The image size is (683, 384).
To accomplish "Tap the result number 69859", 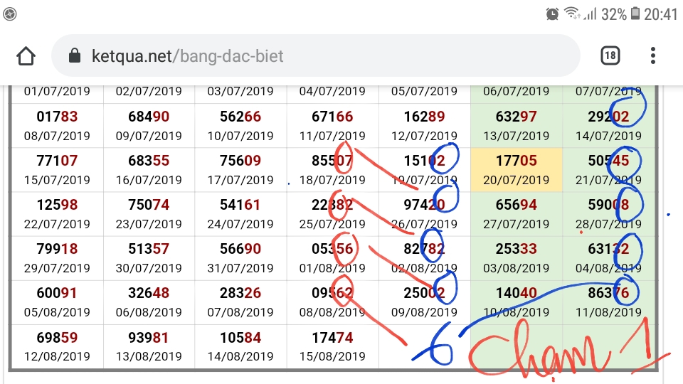I will pos(57,337).
